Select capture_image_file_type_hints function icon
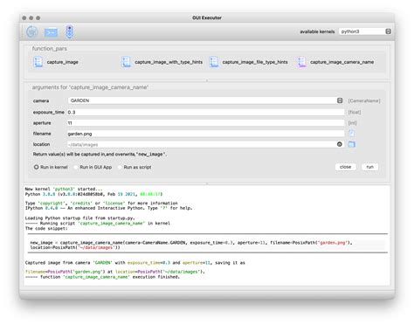414x325 pixels. coord(214,62)
